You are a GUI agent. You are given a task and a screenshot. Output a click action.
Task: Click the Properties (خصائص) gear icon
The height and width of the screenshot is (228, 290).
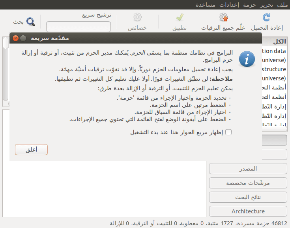(x=137, y=17)
